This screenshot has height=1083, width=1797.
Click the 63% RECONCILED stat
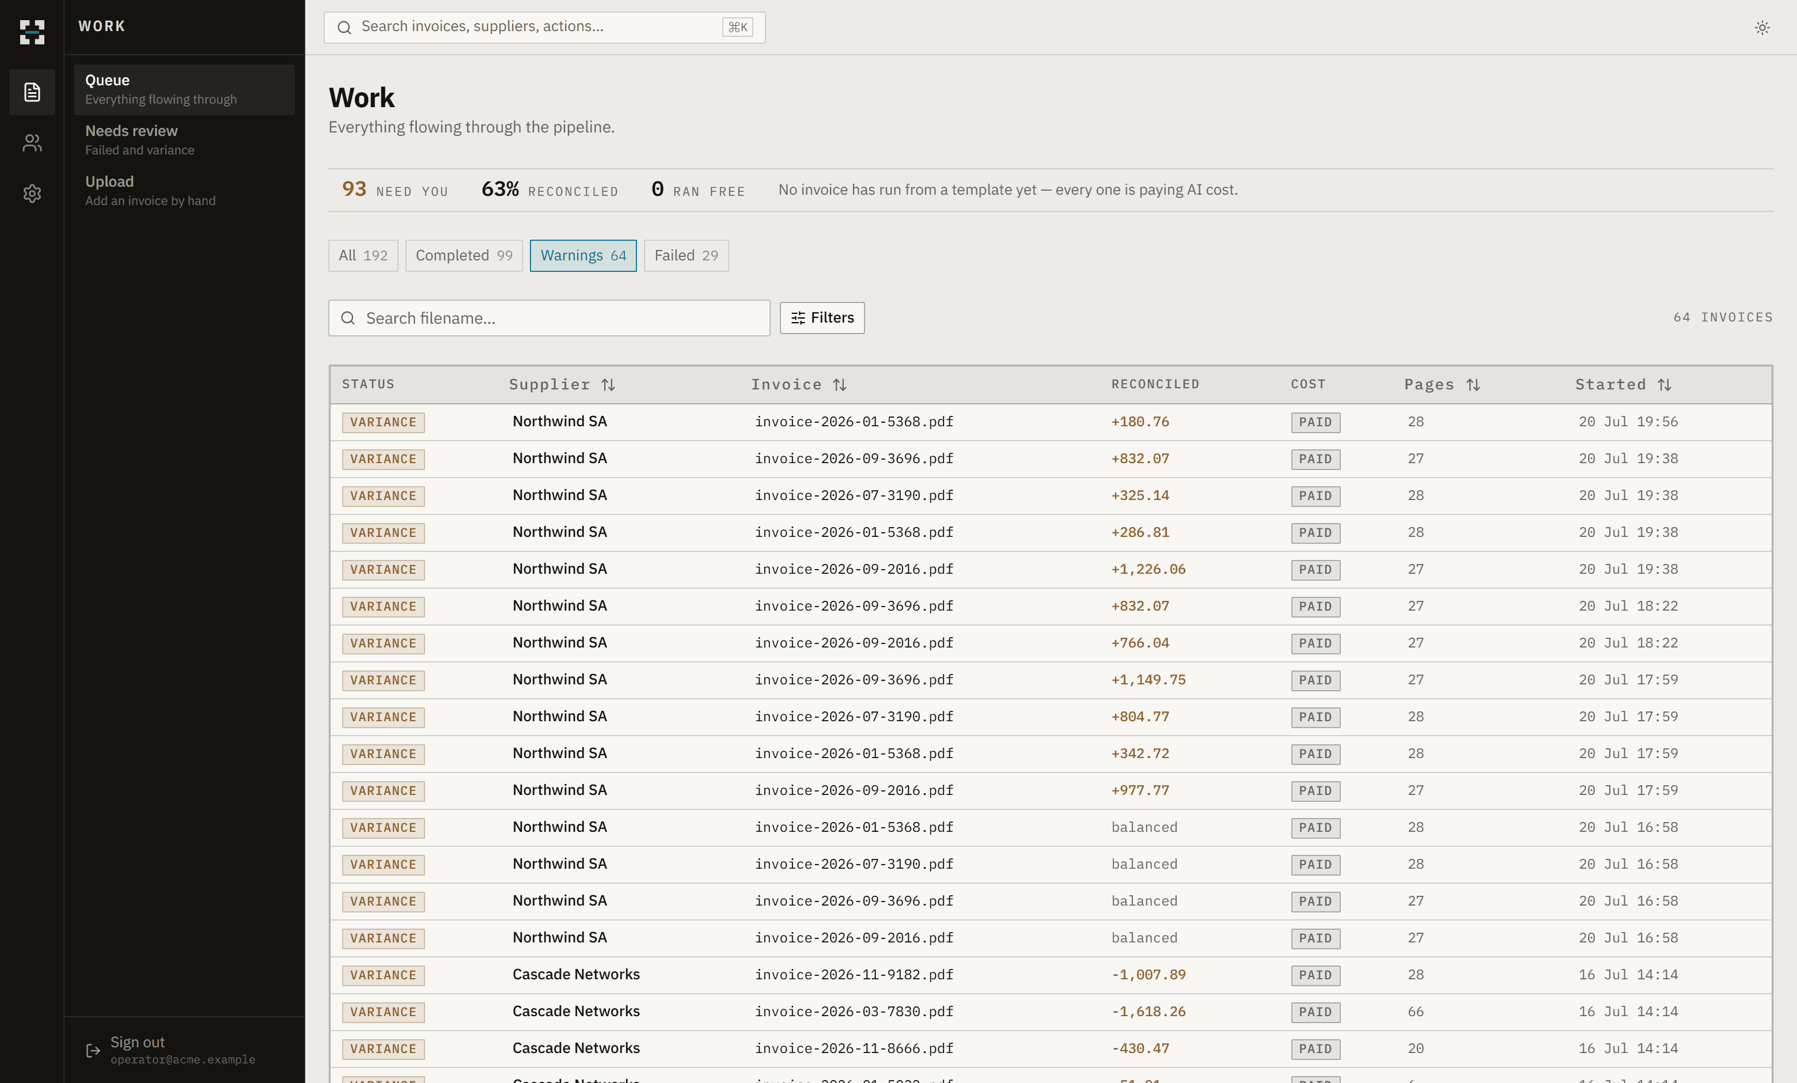click(x=549, y=190)
